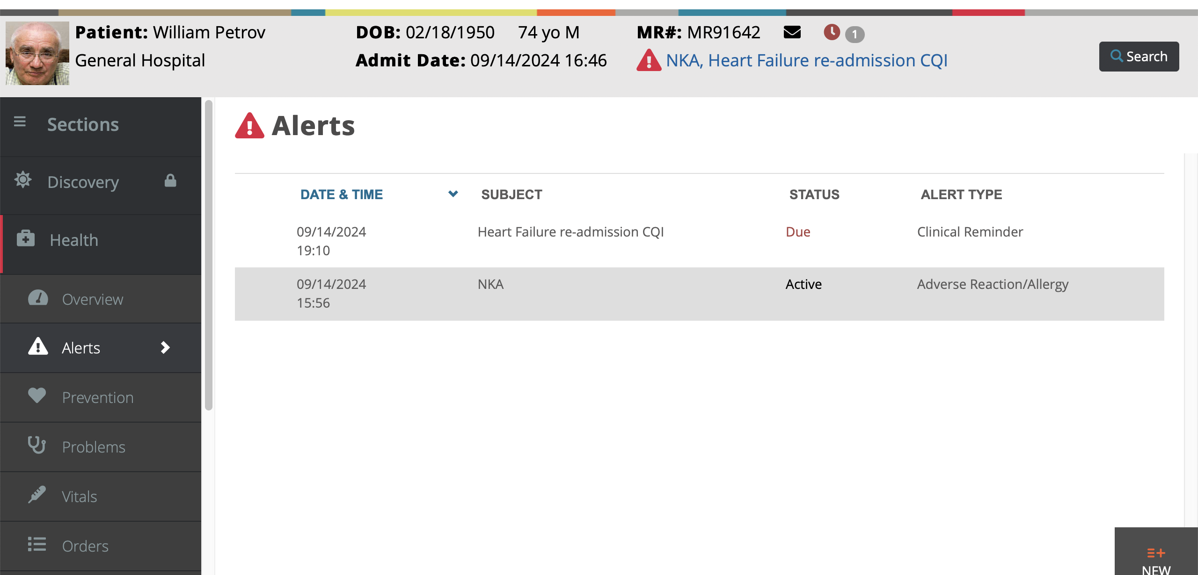Click William Petrov's patient photo

37,53
